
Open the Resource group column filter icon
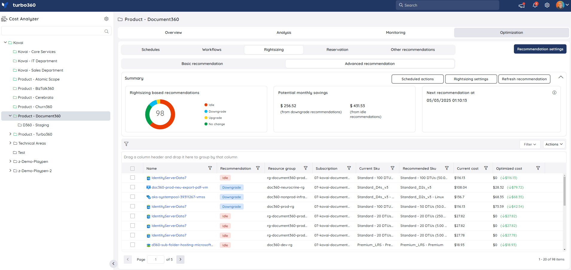point(306,168)
